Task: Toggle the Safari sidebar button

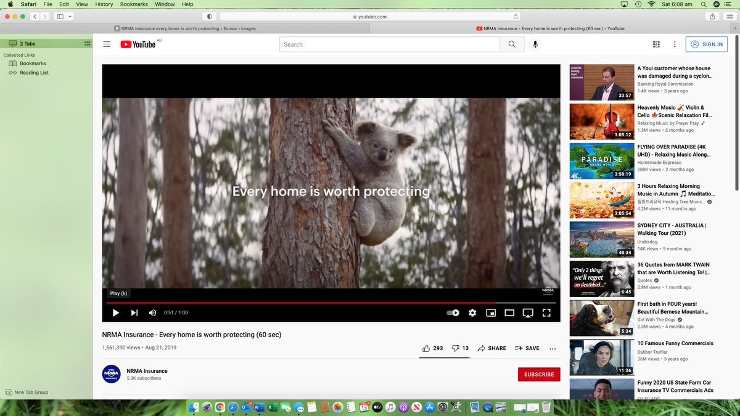Action: click(60, 17)
